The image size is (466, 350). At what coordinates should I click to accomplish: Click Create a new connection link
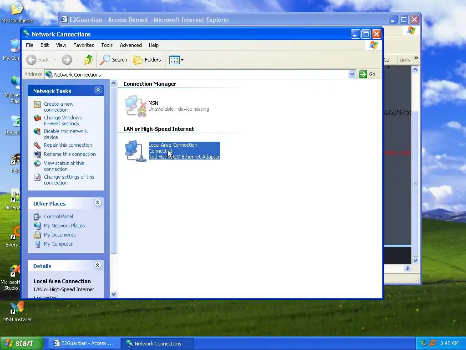coord(59,107)
